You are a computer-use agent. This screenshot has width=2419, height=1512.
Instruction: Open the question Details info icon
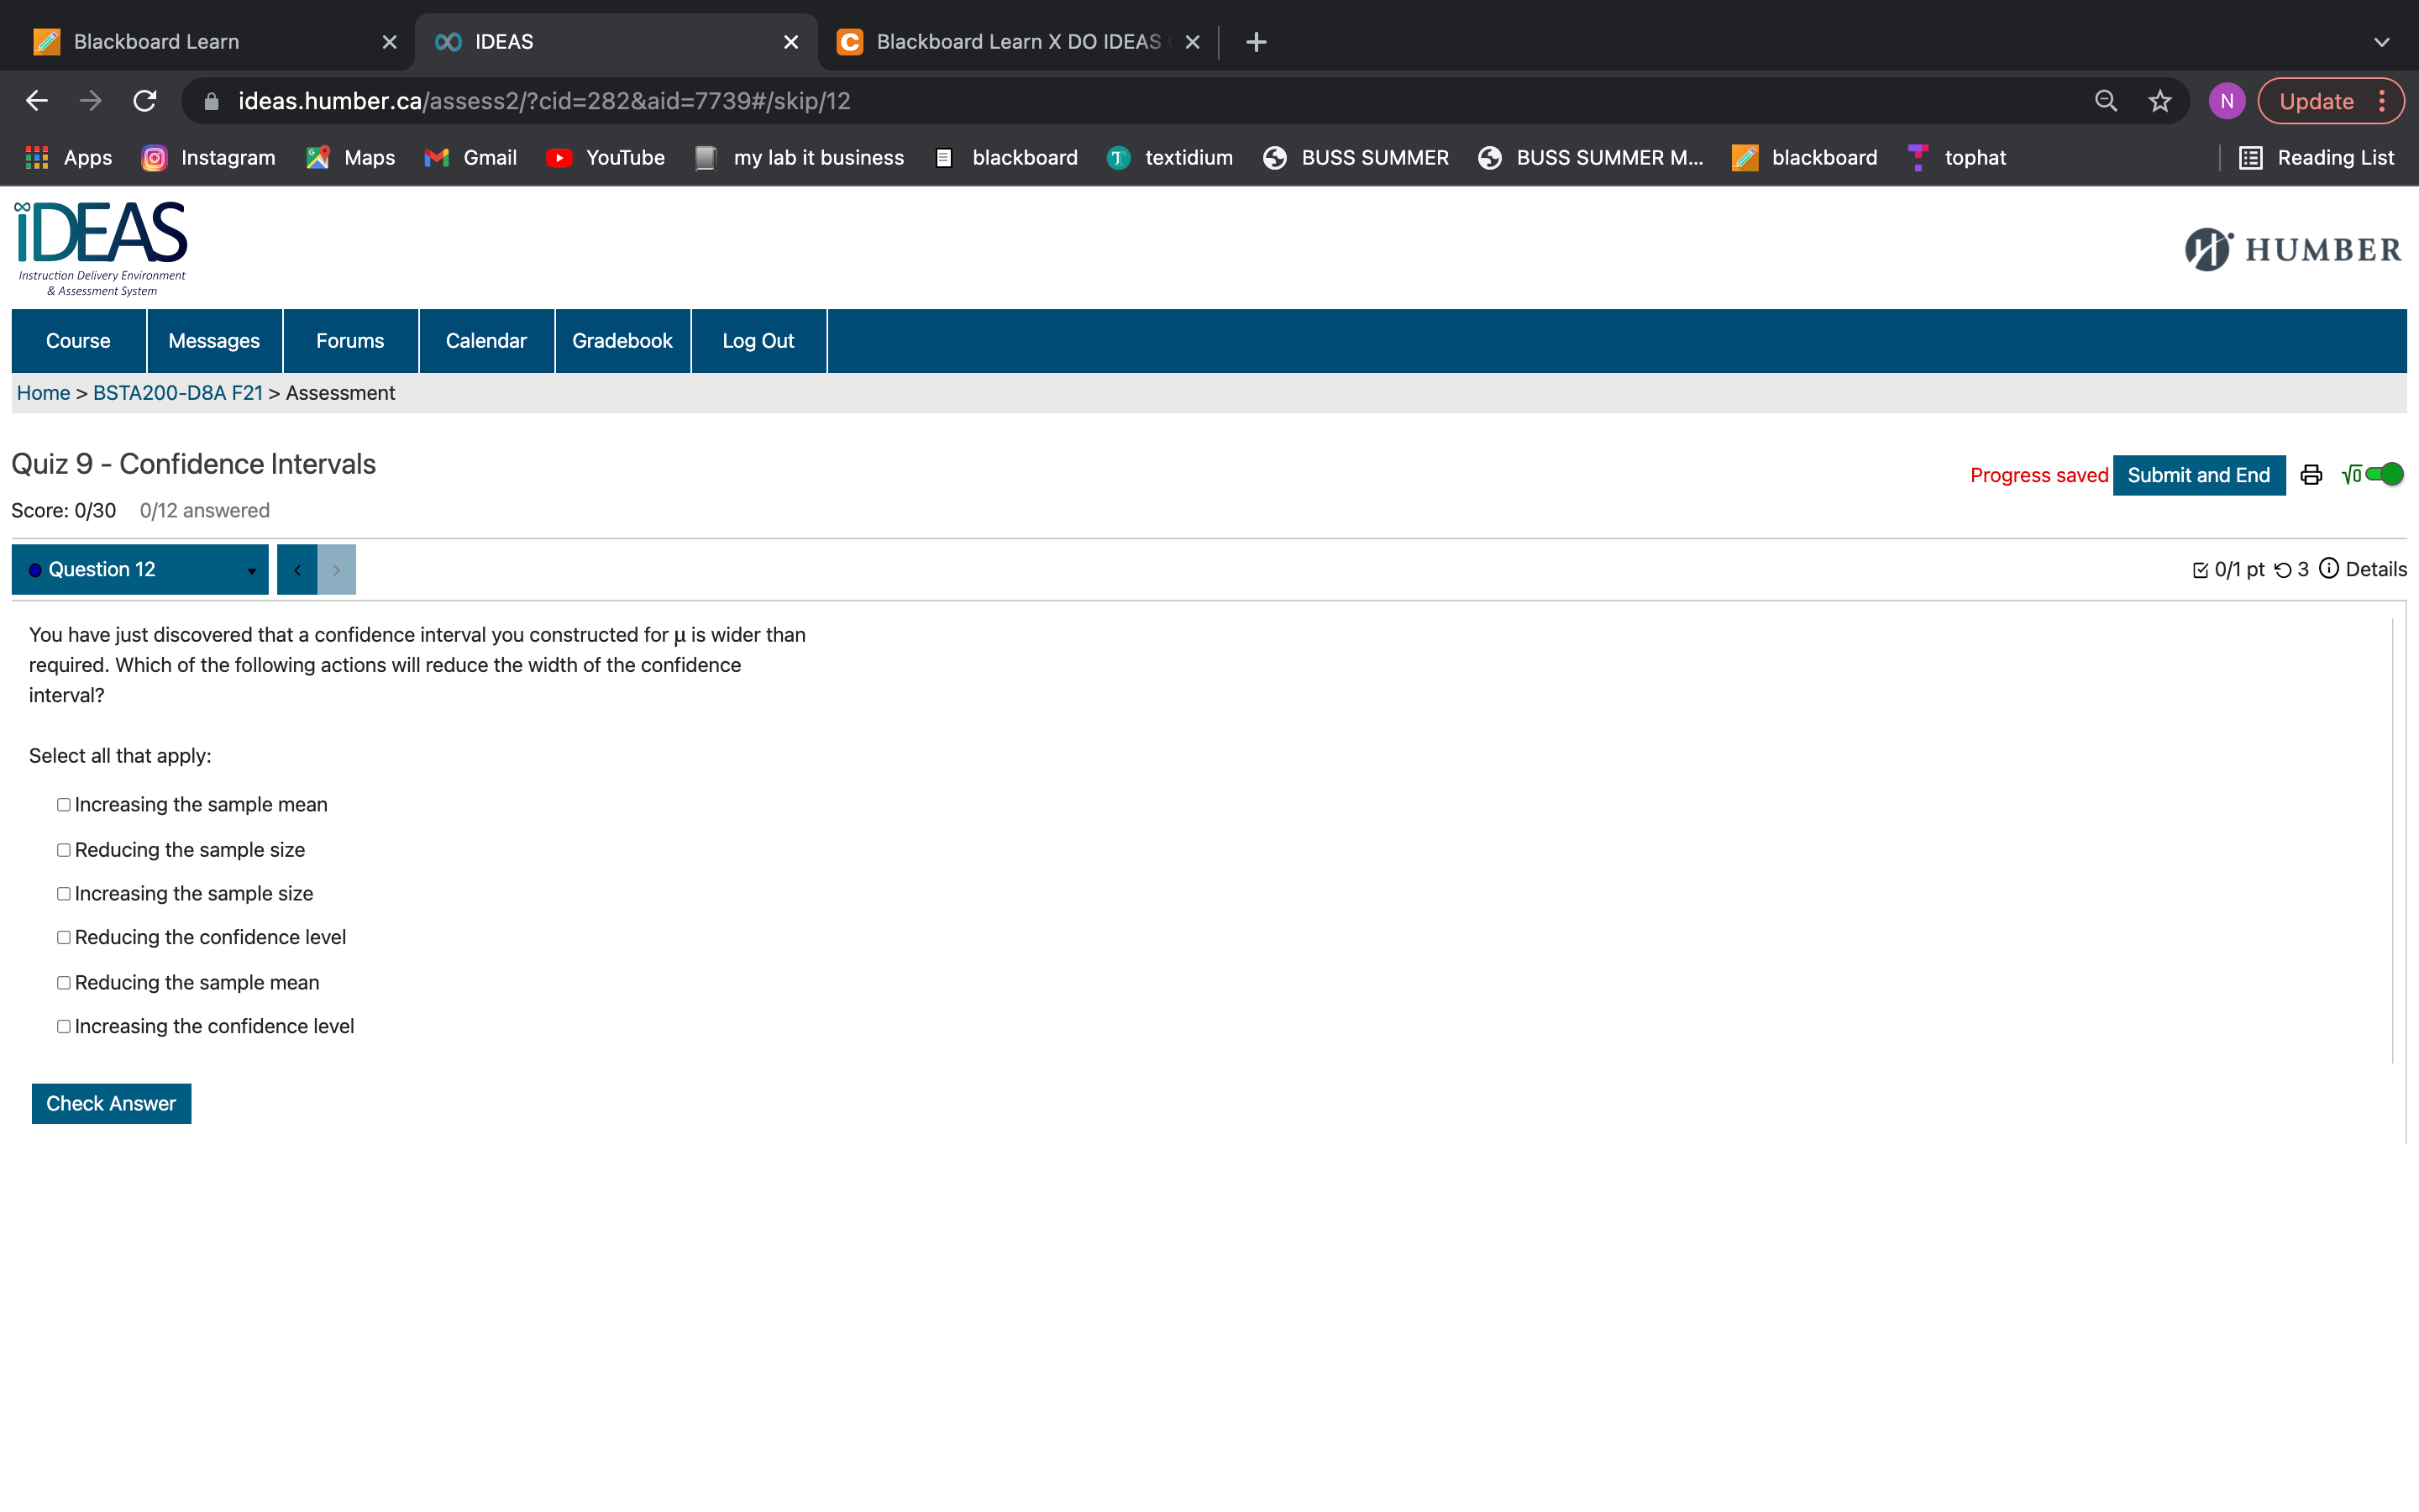2329,569
